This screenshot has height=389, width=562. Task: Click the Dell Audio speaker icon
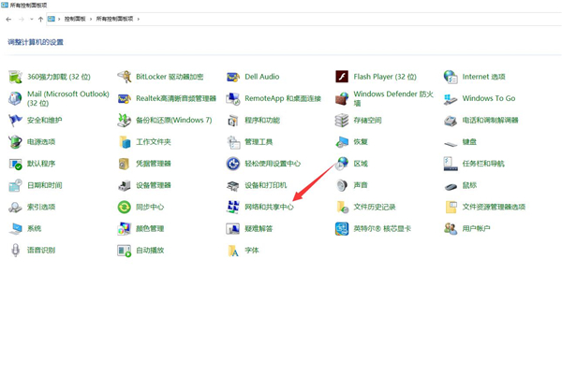point(233,77)
